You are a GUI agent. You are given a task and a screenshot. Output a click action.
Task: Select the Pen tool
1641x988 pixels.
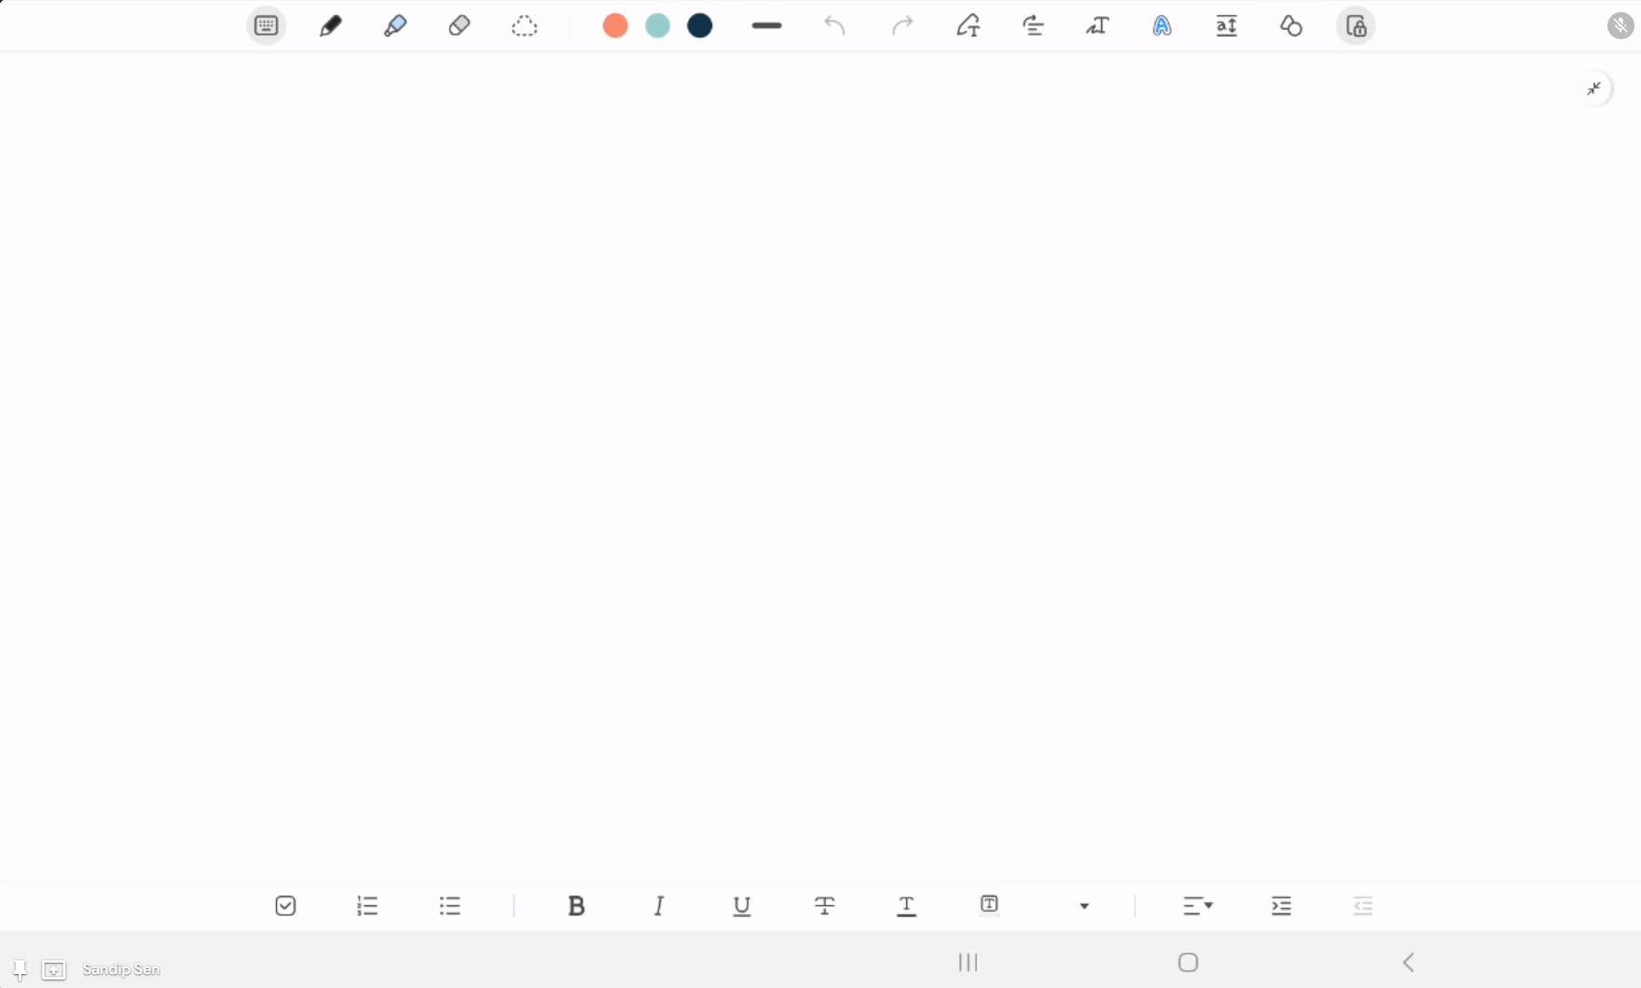[331, 26]
